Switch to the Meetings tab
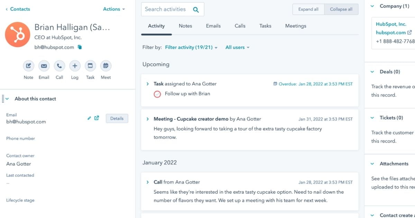 pos(296,26)
